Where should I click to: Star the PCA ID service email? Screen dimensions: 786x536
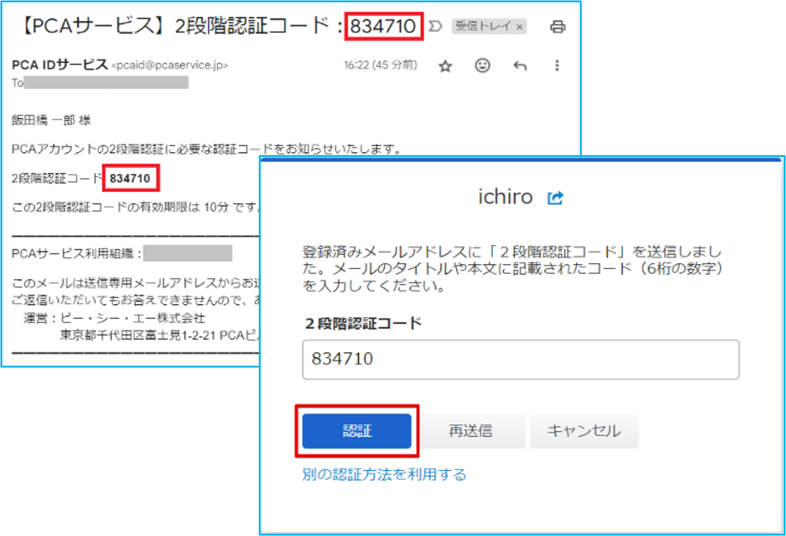point(446,66)
